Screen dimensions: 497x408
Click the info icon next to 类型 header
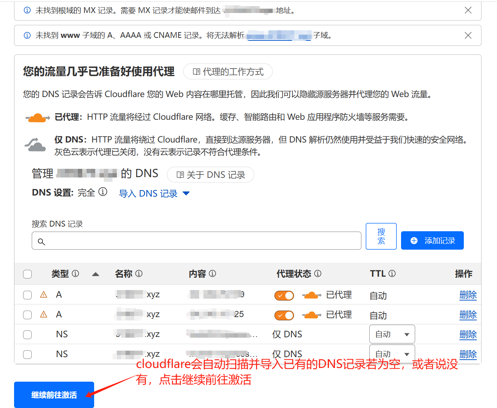point(75,273)
